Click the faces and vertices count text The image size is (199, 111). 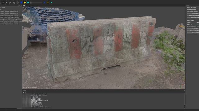point(30,88)
